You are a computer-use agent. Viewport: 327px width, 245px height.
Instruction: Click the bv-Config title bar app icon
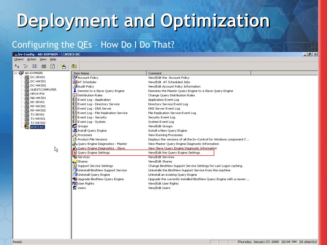point(15,54)
